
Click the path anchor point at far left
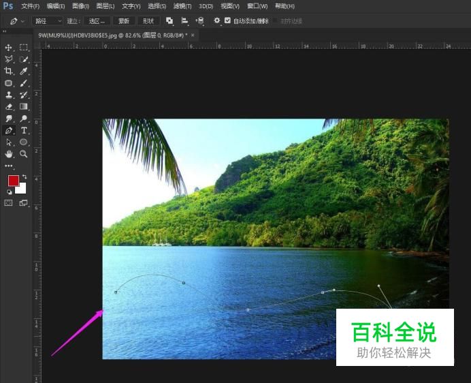[116, 292]
